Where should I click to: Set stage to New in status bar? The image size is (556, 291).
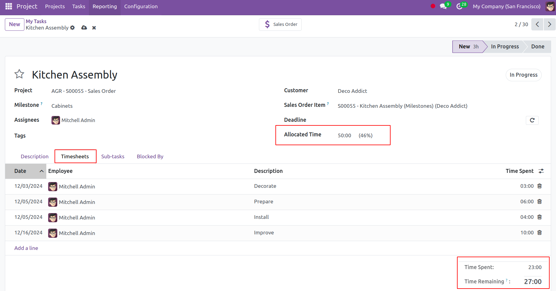pyautogui.click(x=469, y=47)
